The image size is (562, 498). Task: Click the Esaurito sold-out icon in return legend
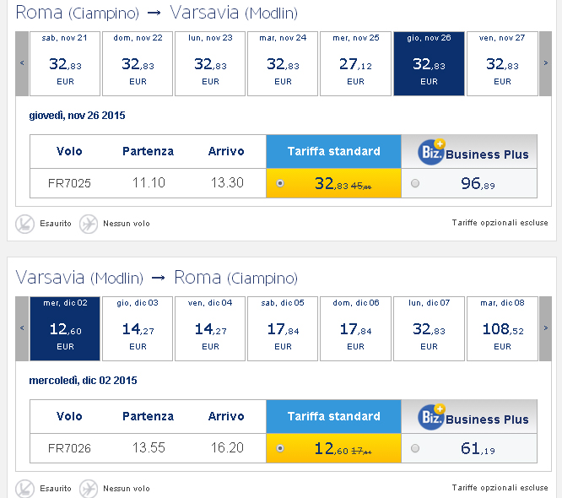(x=24, y=489)
